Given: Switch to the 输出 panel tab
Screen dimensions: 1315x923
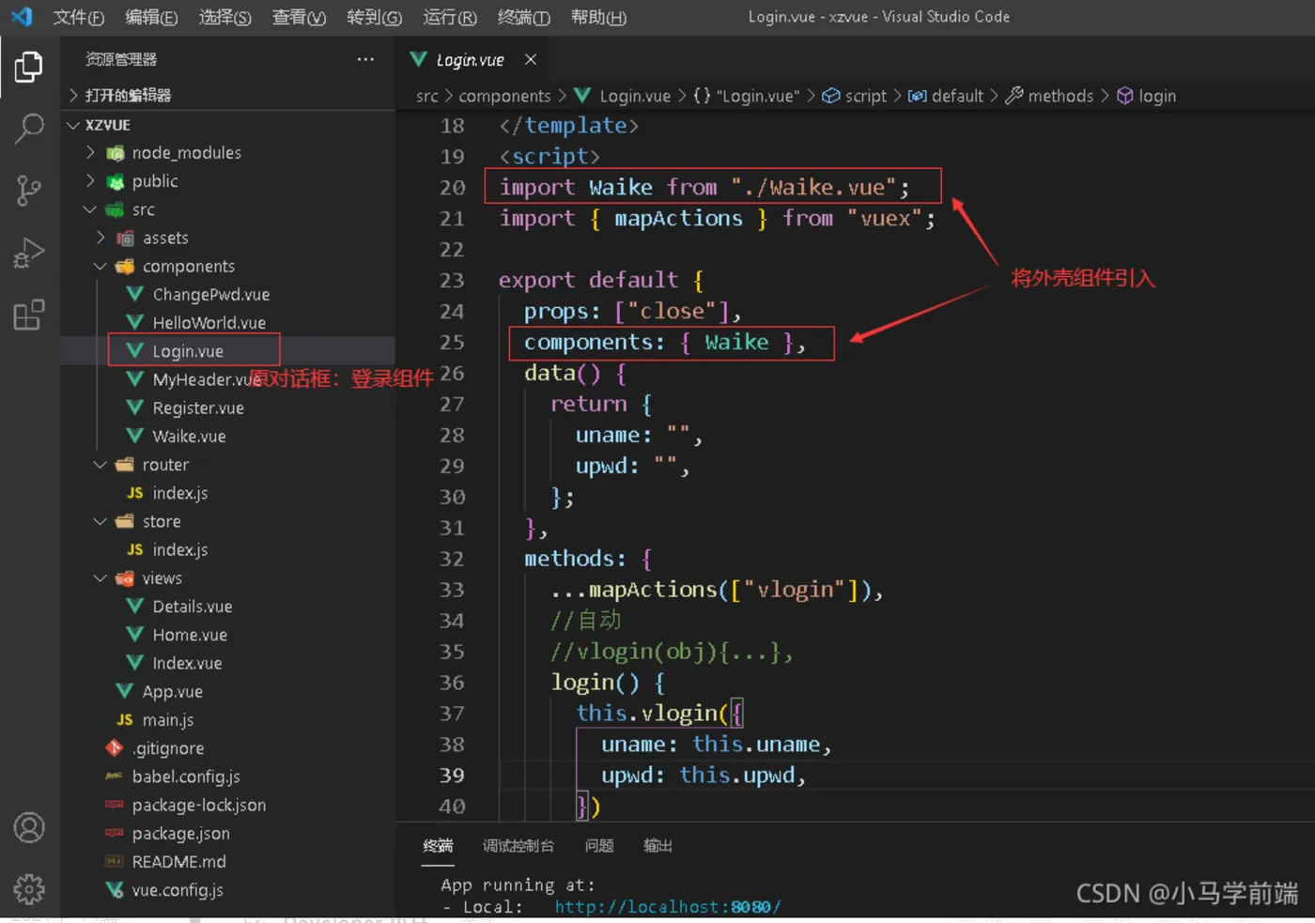Looking at the screenshot, I should tap(657, 846).
